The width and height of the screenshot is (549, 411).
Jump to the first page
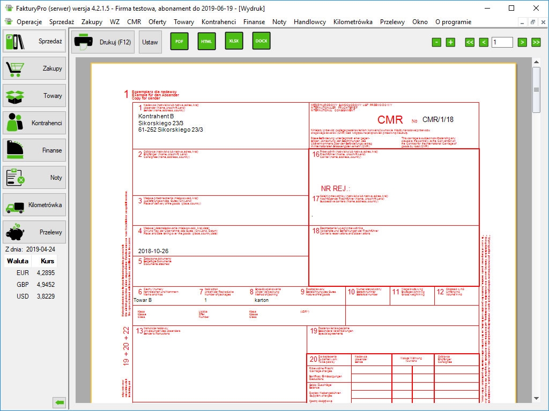pos(470,42)
